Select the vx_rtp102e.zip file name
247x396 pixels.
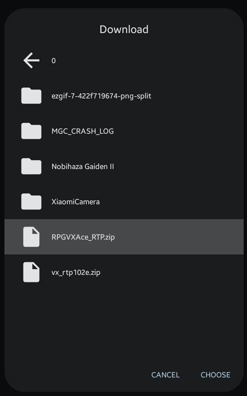[76, 272]
